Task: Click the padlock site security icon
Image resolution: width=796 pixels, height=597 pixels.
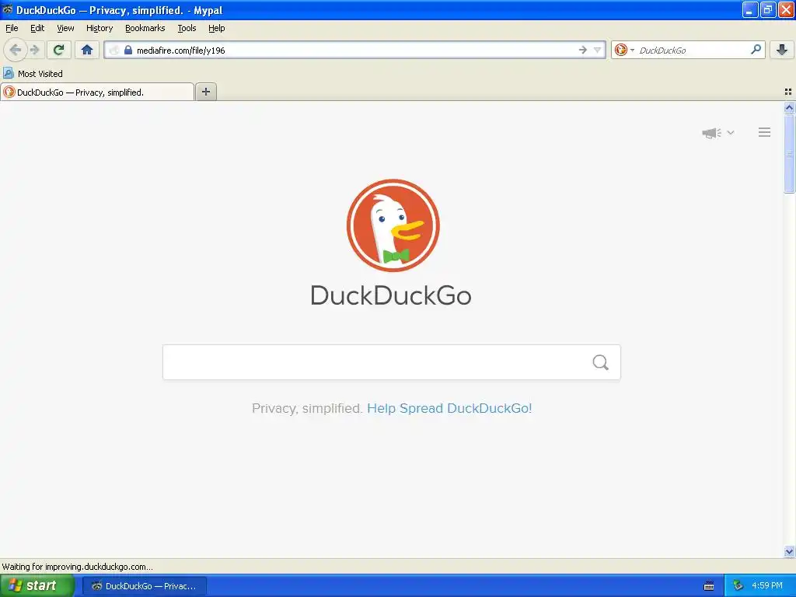Action: (x=128, y=50)
